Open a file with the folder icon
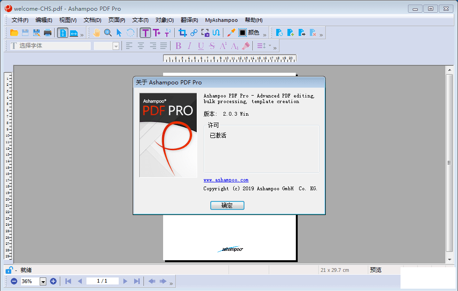458x291 pixels. 14,33
